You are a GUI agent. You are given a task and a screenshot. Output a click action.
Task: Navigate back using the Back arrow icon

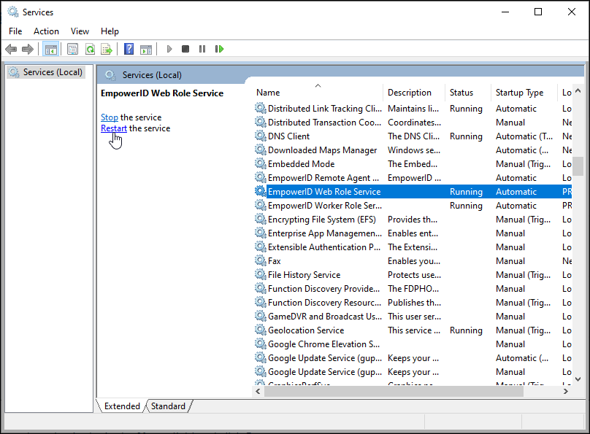tap(11, 49)
